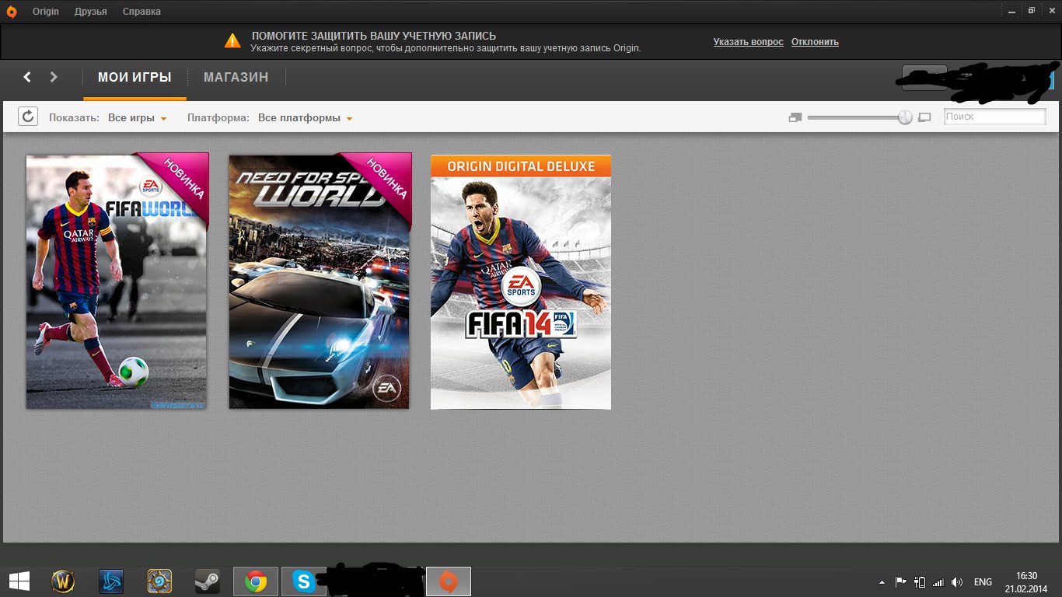Open Steam from the taskbar

(208, 581)
